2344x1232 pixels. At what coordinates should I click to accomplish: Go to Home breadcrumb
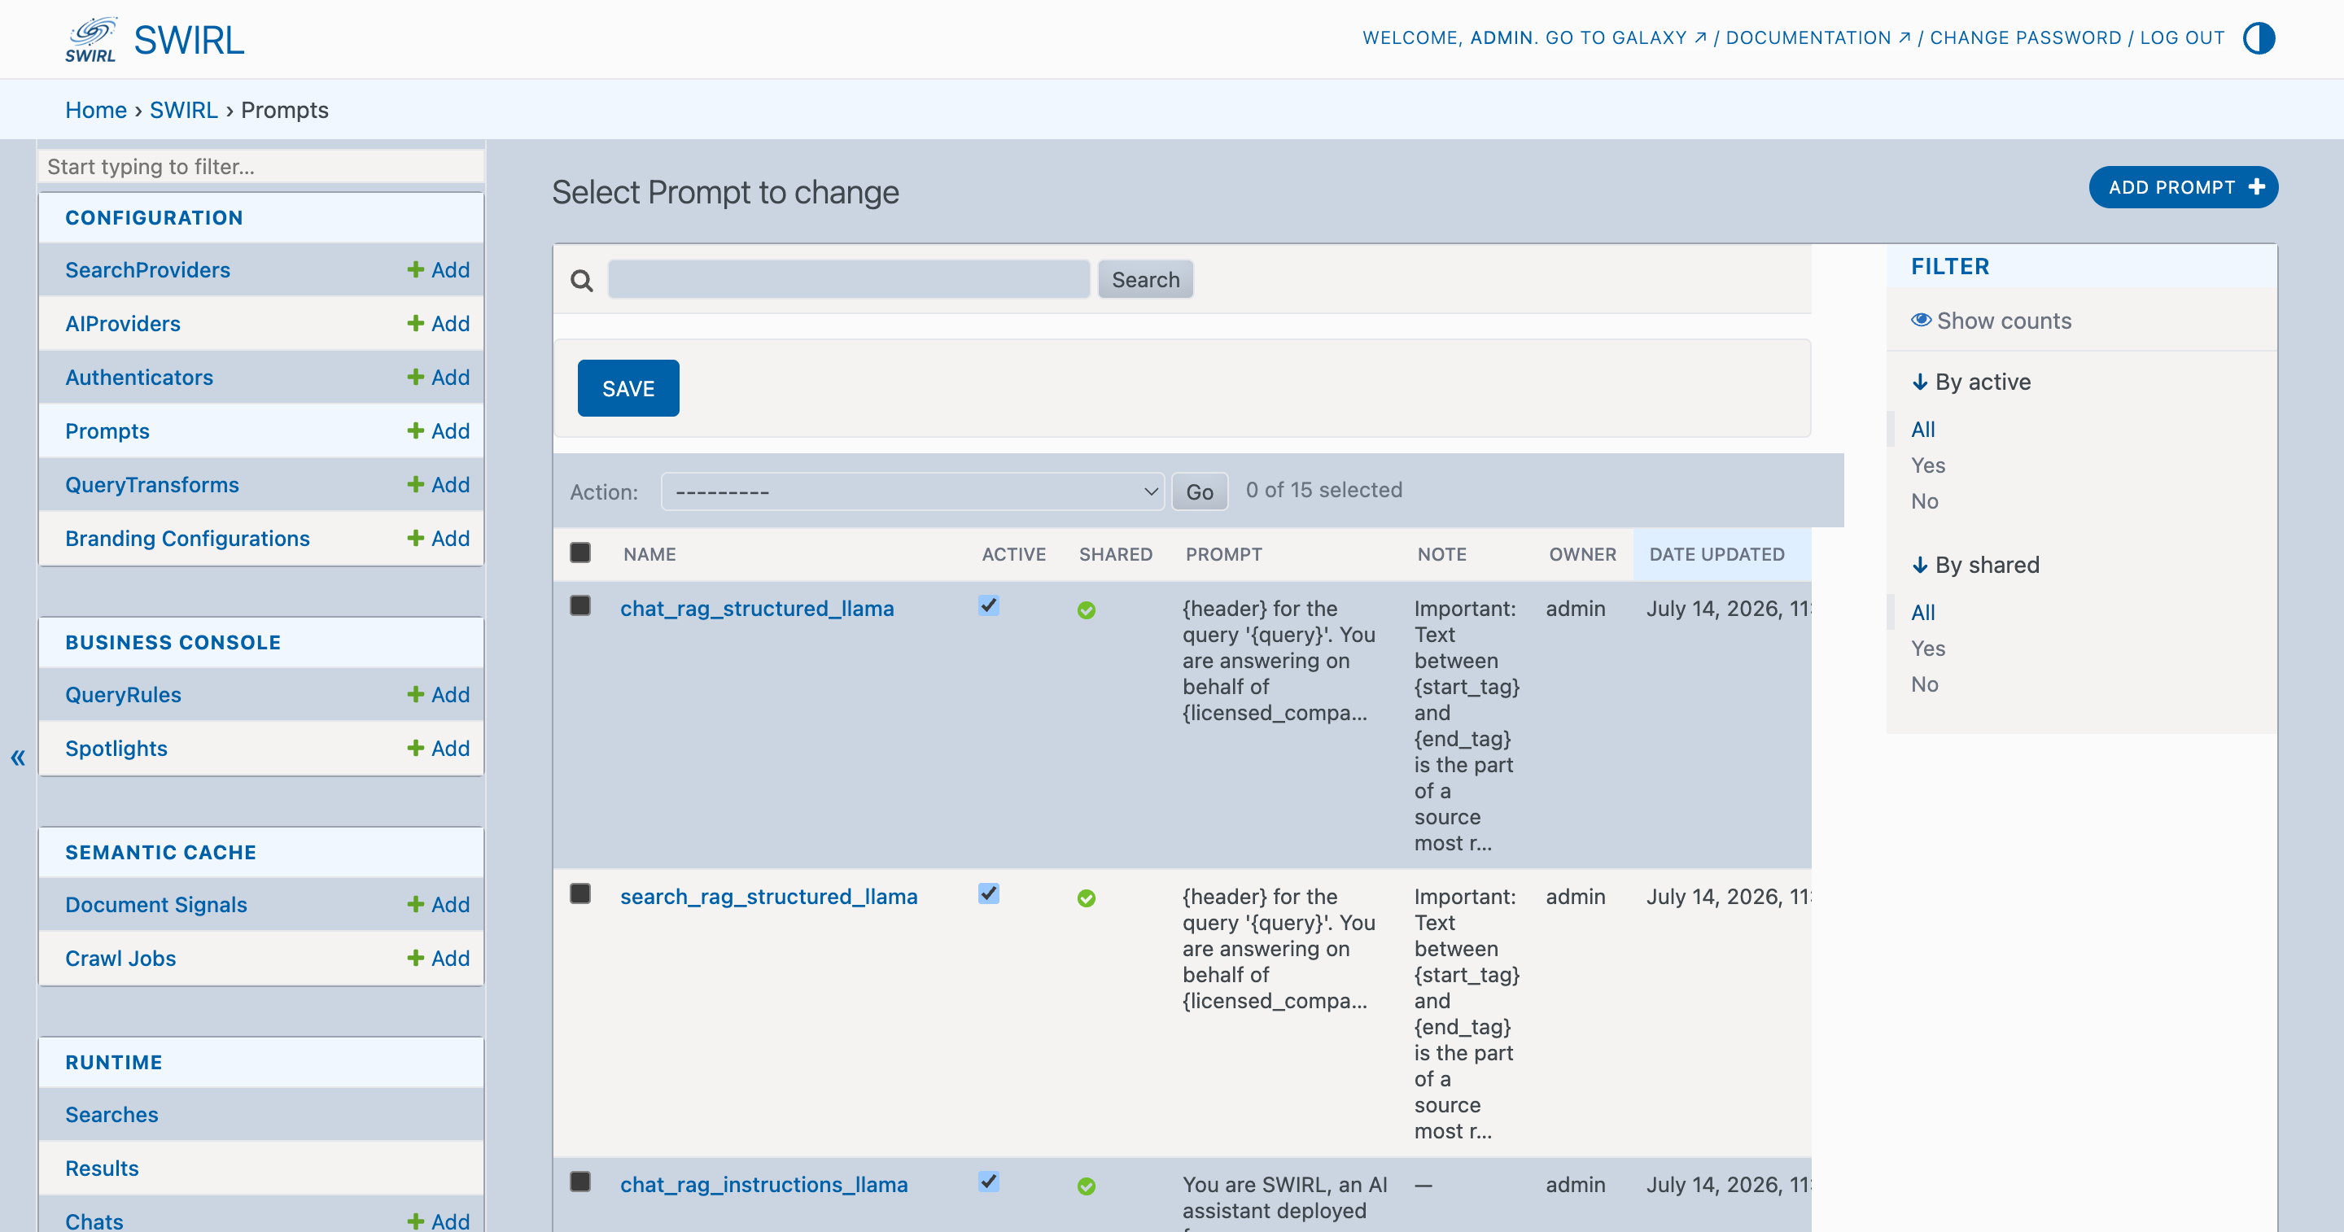pyautogui.click(x=95, y=110)
